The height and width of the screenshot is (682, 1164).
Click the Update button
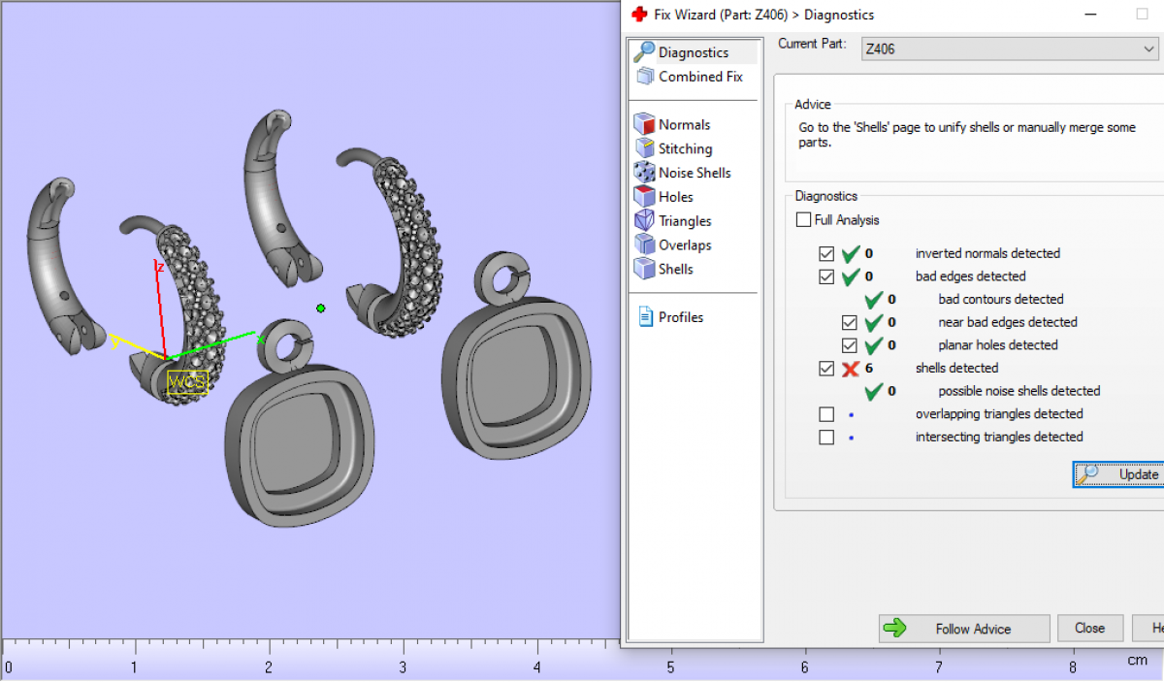1120,474
